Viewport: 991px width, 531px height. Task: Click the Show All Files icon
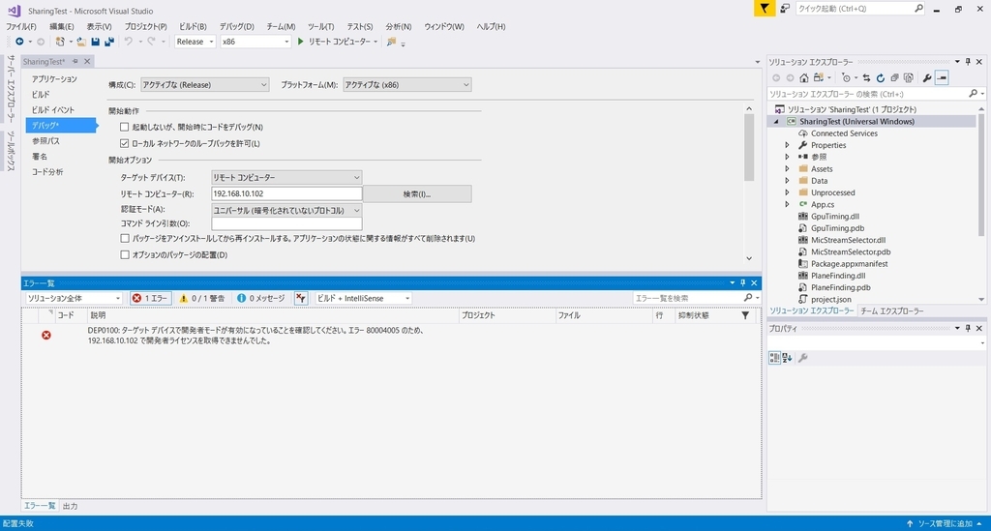pyautogui.click(x=908, y=77)
